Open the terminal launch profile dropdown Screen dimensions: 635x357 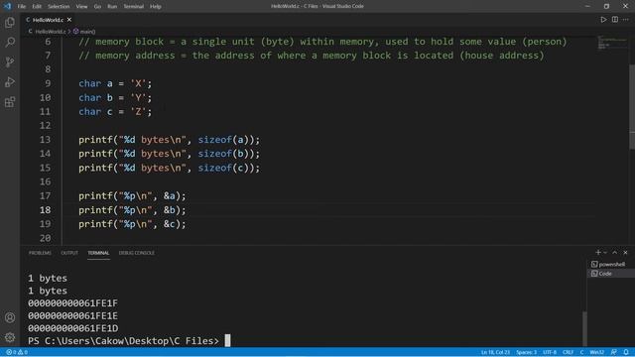tap(605, 252)
